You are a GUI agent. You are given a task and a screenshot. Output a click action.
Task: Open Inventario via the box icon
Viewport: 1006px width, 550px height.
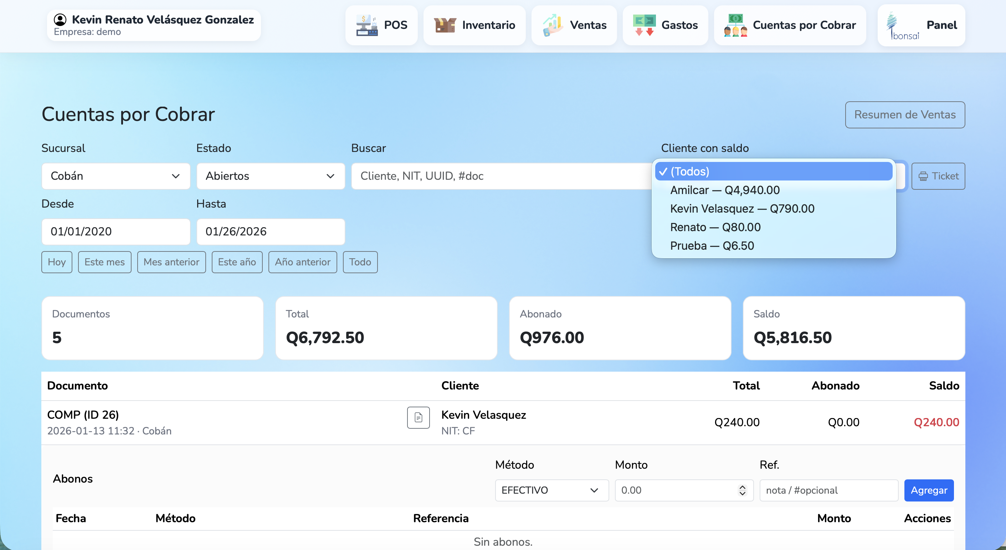[x=445, y=25]
